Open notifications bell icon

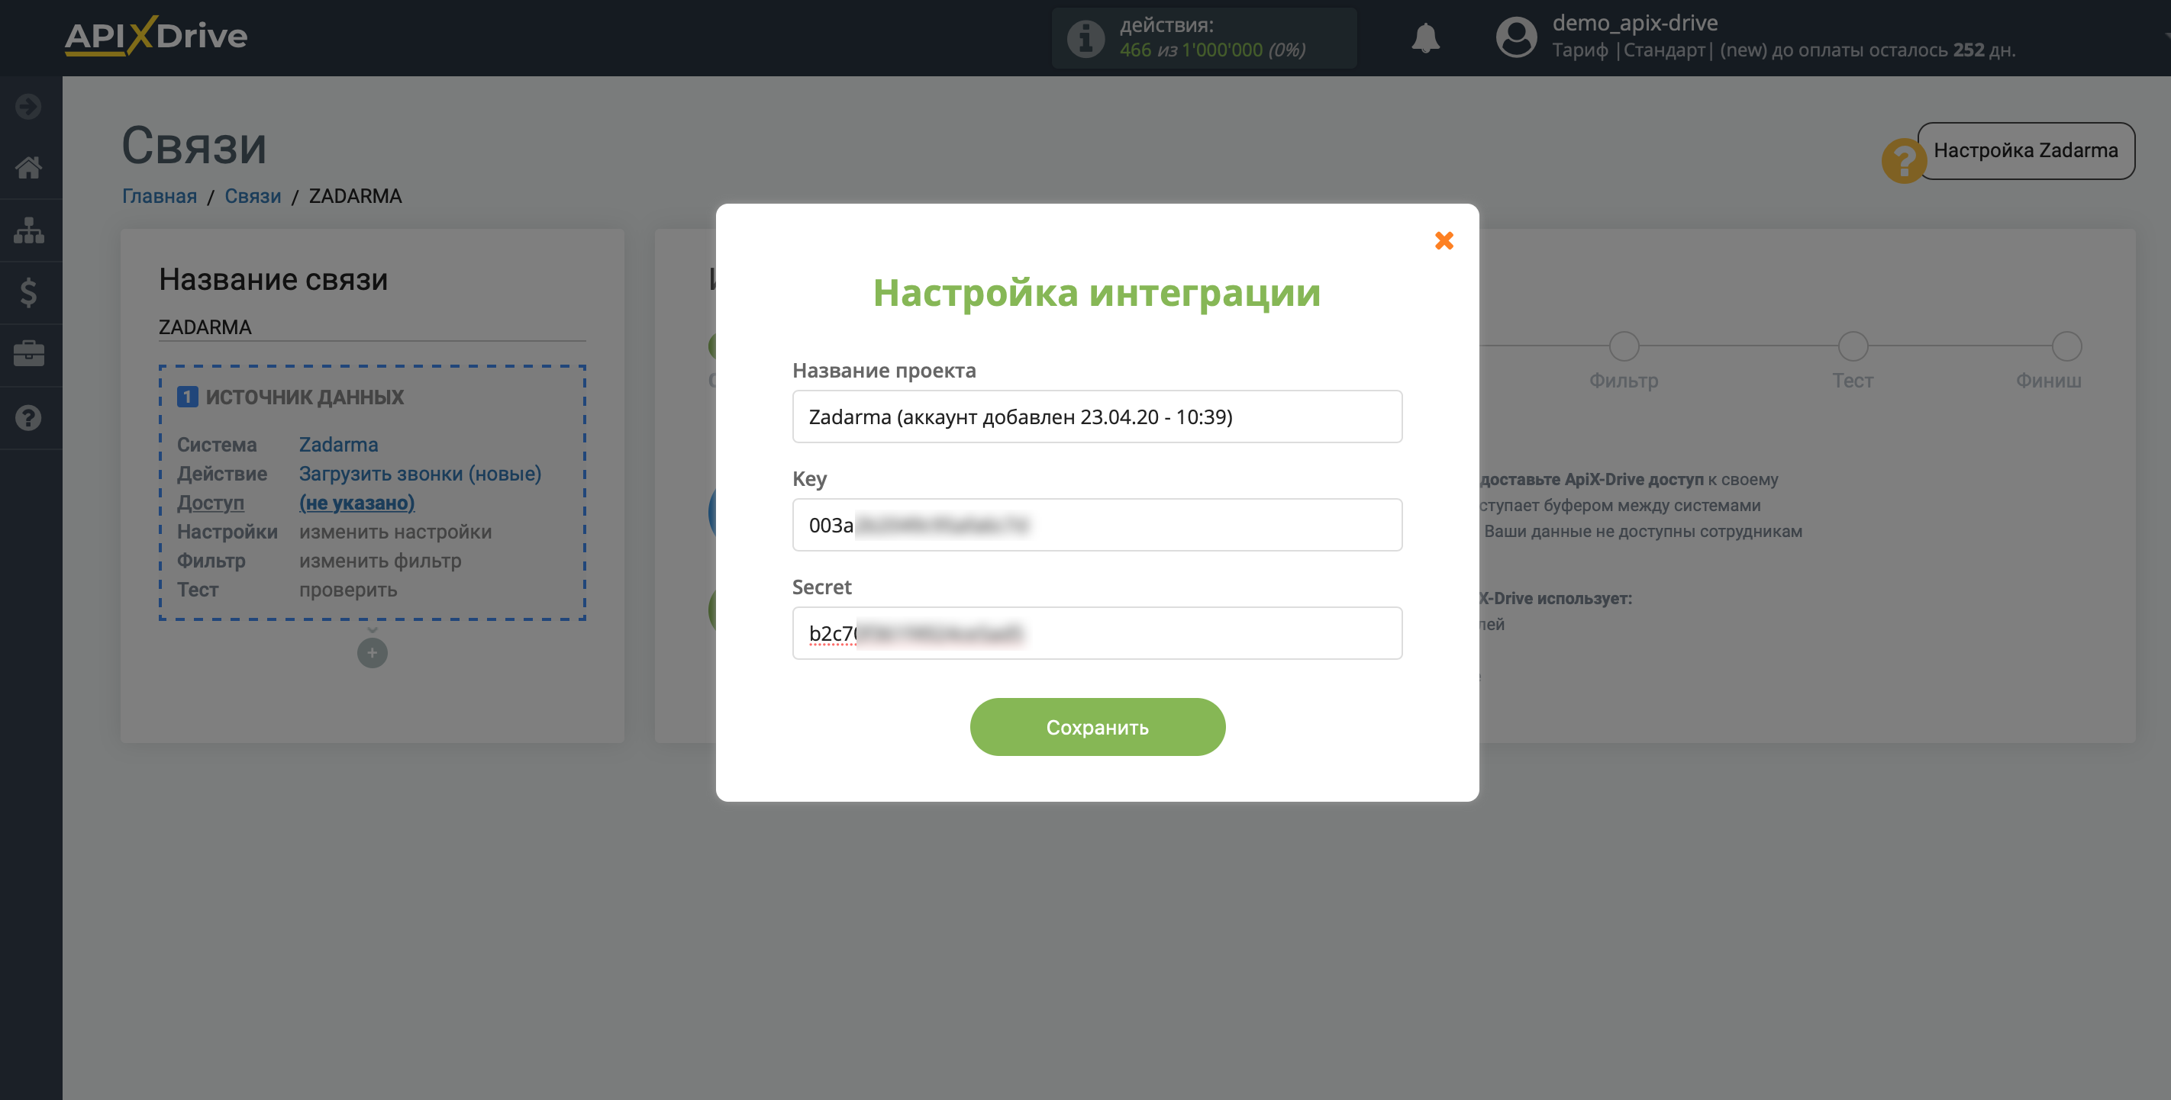(x=1425, y=38)
